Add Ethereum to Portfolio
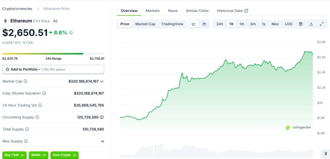 click(53, 70)
